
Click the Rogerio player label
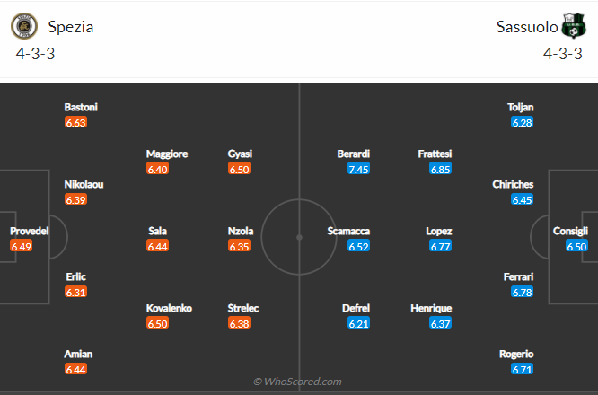[x=516, y=354]
